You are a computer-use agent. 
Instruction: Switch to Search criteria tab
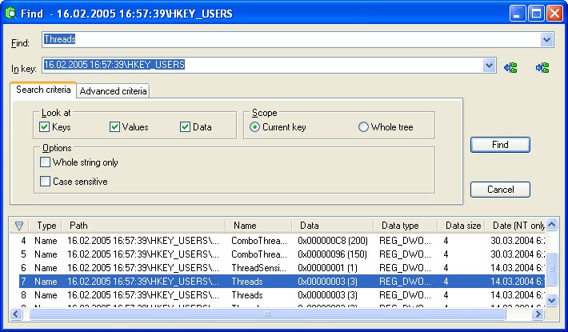pos(43,90)
